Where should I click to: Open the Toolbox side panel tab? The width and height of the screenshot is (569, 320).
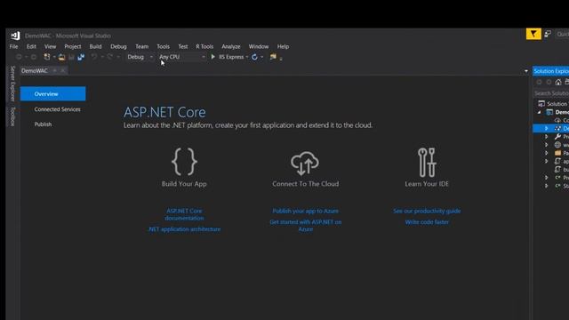coord(12,116)
